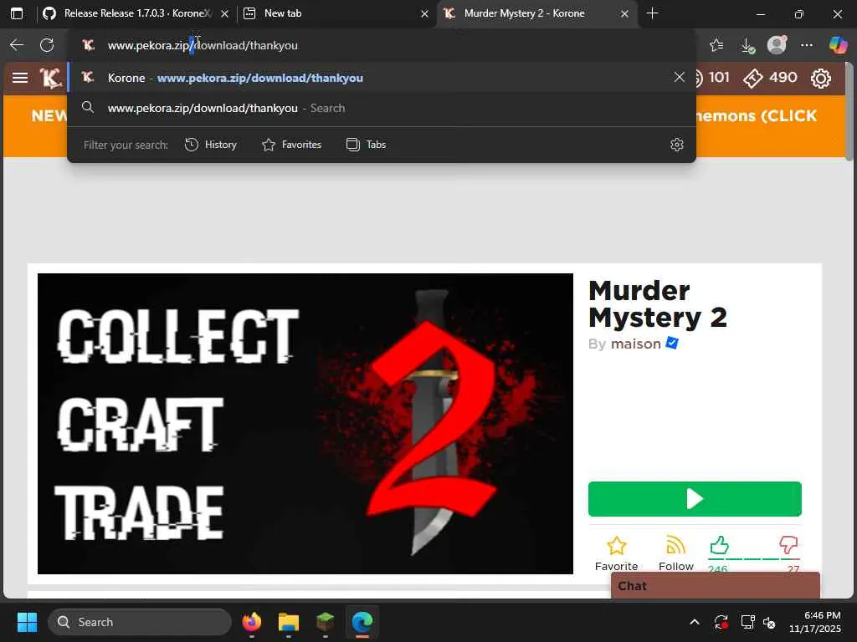Open the network tray icon

(747, 622)
